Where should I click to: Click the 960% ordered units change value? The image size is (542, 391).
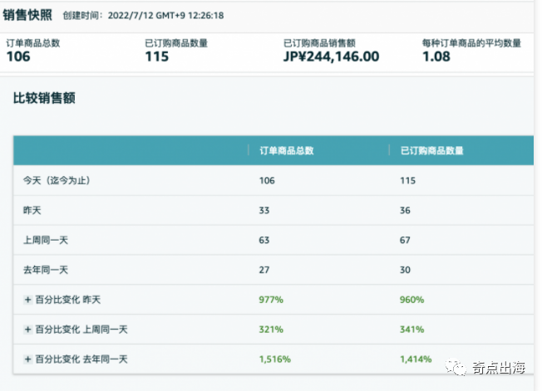pos(412,300)
